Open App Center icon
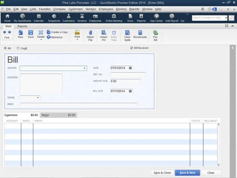 [x=156, y=18]
